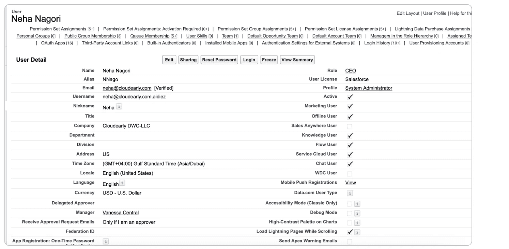Jump to Permission Set Assignments: Activation Required
The image size is (509, 249).
(156, 29)
